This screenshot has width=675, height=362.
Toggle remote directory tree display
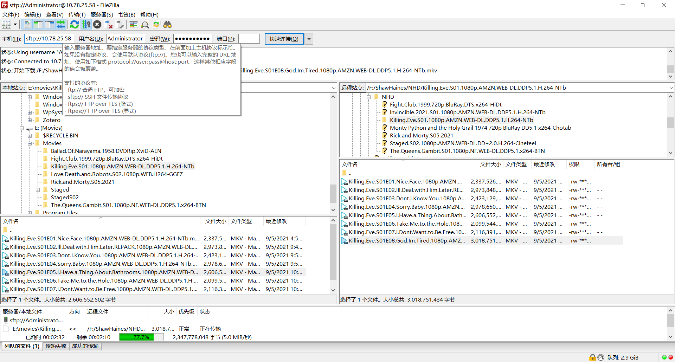click(x=50, y=25)
